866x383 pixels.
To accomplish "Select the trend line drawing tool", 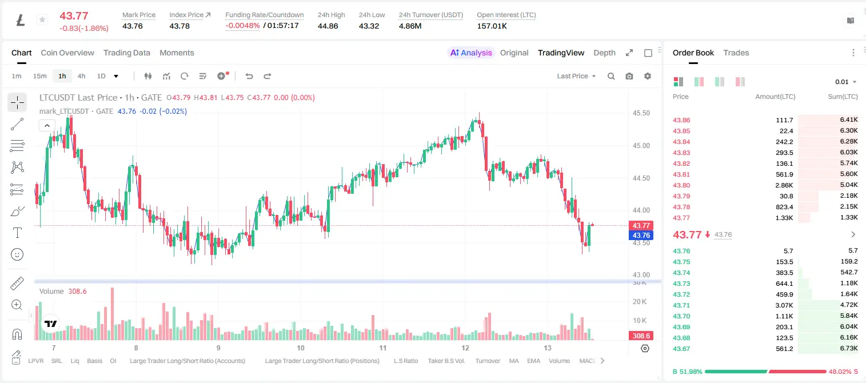I will [17, 124].
